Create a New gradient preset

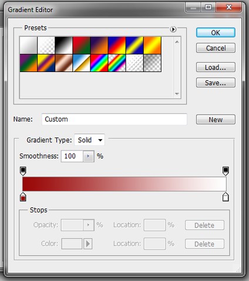point(216,119)
